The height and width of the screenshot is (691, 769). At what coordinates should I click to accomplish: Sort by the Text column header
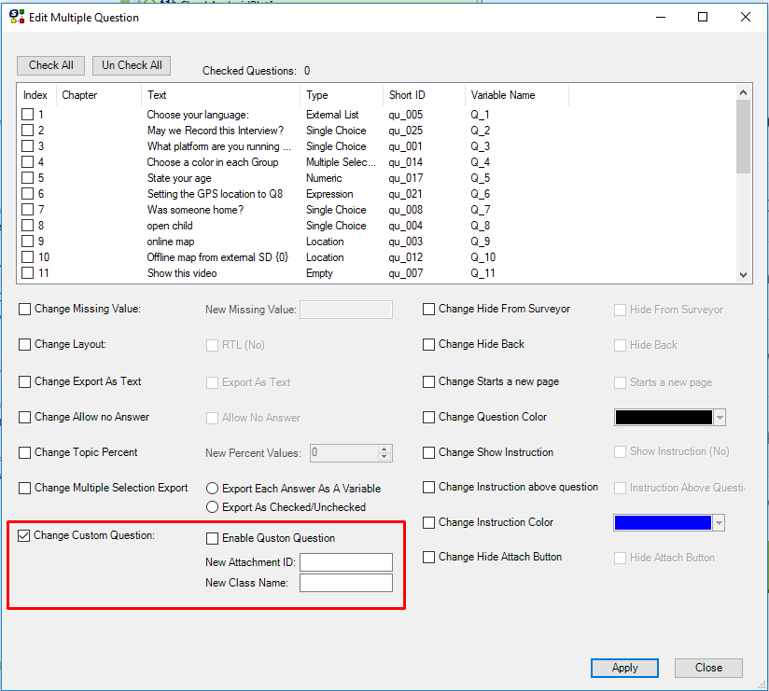(x=220, y=95)
